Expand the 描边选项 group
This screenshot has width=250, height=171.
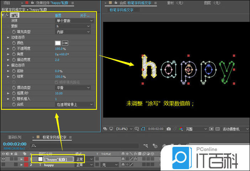[8, 65]
